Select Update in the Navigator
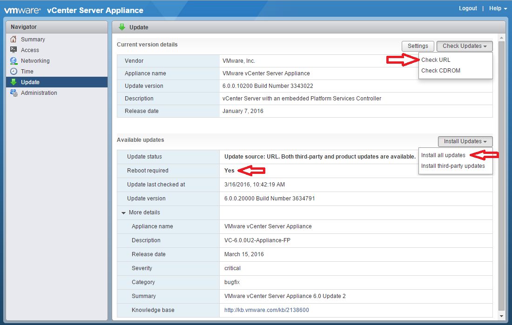 click(57, 82)
